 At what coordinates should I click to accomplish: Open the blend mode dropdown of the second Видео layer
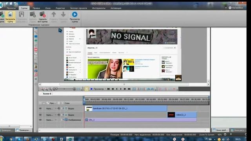point(56,115)
